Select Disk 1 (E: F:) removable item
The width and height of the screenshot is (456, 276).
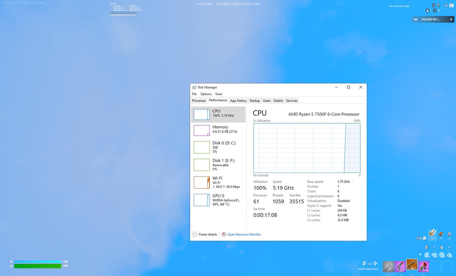coord(218,165)
